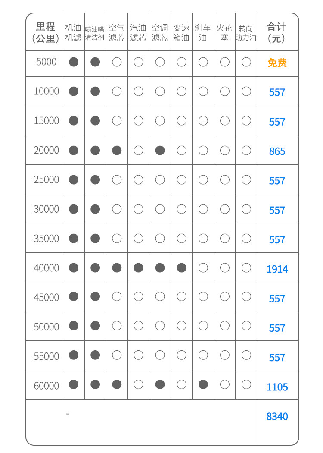Click the filled 喷油嘴清洁剂 circle in 30000 row
Viewport: 323px width, 453px height.
[95, 209]
